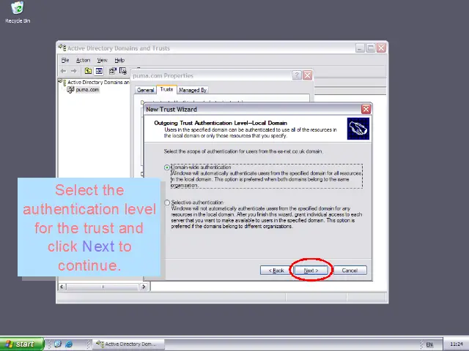Toggle Show/Hide Console Tree toolbar icon
The height and width of the screenshot is (351, 469).
coord(99,71)
